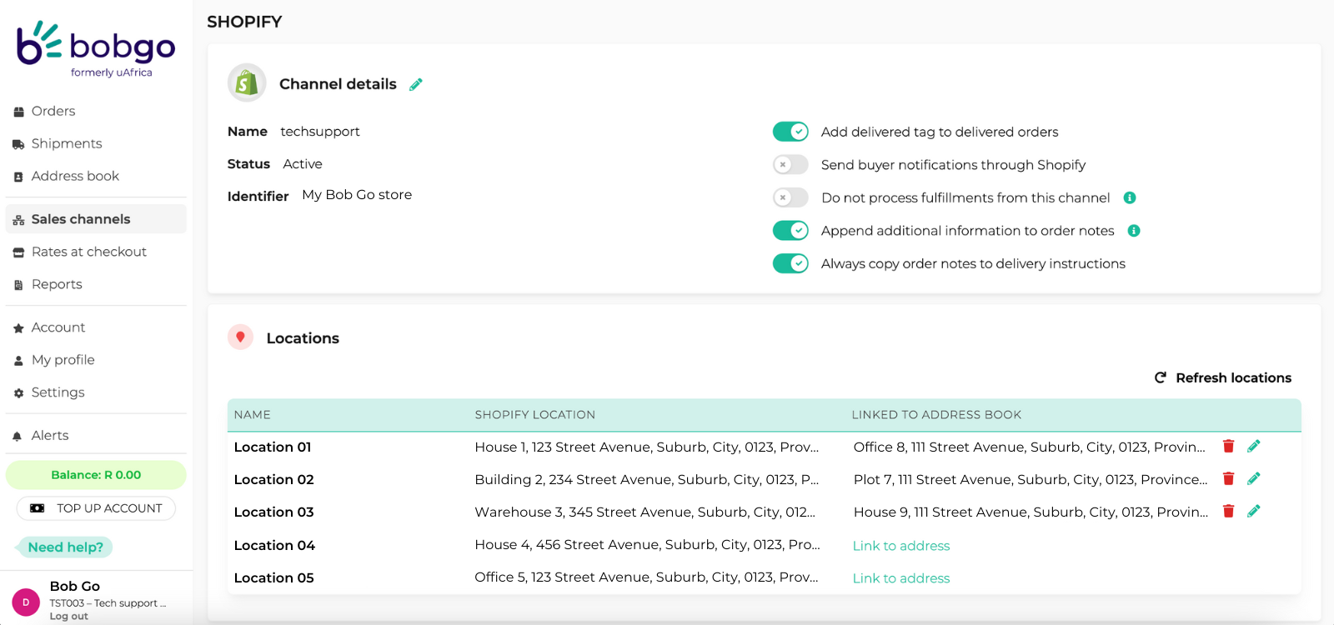The width and height of the screenshot is (1334, 625).
Task: Click the red Locations pin icon
Action: click(240, 337)
